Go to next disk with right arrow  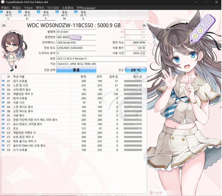tap(144, 25)
